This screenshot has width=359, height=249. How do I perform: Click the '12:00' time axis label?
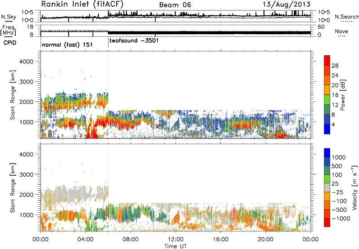pos(175,240)
